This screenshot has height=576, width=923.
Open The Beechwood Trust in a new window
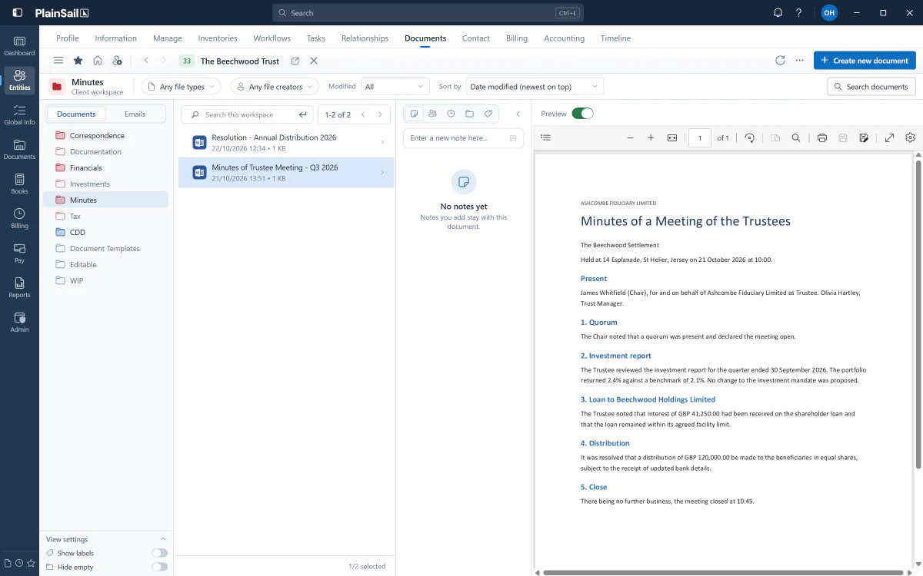click(295, 61)
